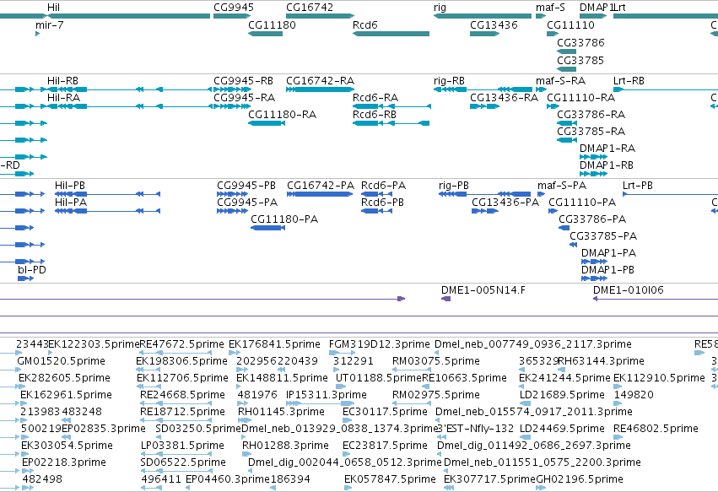The image size is (718, 492).
Task: Click the CG11110 gene feature
Action: [x=553, y=34]
